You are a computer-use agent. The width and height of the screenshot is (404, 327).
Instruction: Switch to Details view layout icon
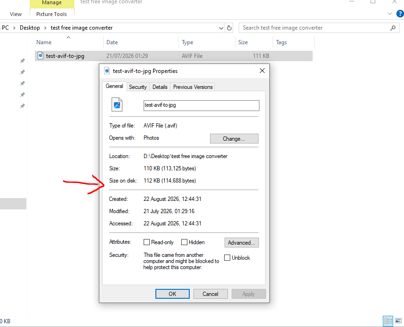(x=388, y=321)
